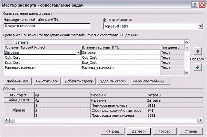Click the help question mark button
Screen dimensions: 207x137
(x=195, y=5)
